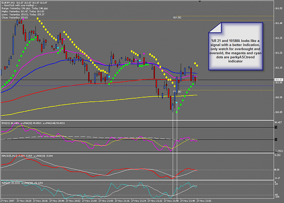Click the current price tag 161.07 on price axis
This screenshot has height=203, width=284.
pyautogui.click(x=279, y=79)
